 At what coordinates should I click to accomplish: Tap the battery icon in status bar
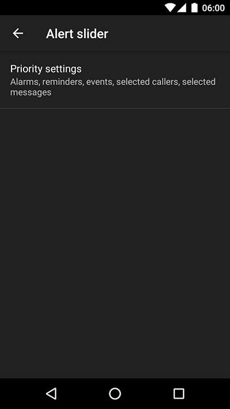[194, 8]
